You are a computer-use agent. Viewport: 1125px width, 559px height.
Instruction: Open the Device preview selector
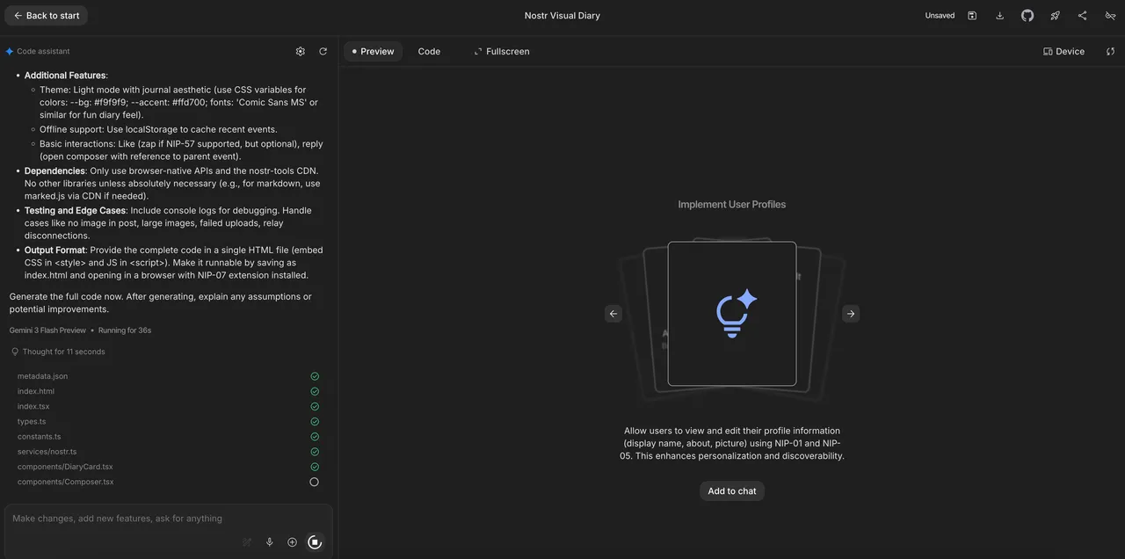(x=1063, y=52)
